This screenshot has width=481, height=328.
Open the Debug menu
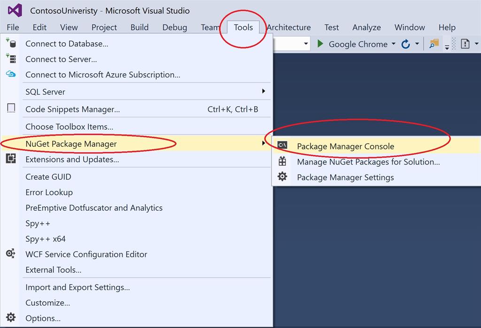coord(174,27)
